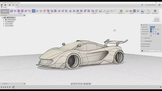The width and height of the screenshot is (162, 91).
Task: Click the ViewCube orientation cube
Action: (156, 19)
